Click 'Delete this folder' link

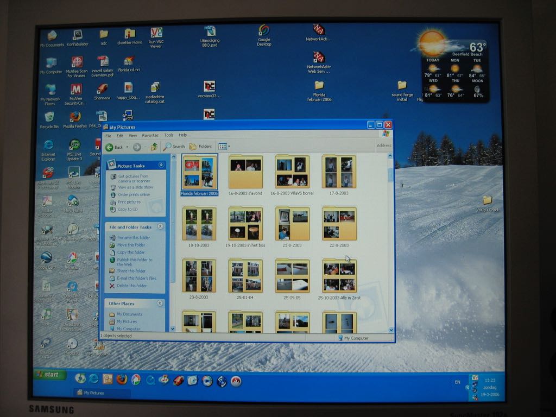pos(132,286)
